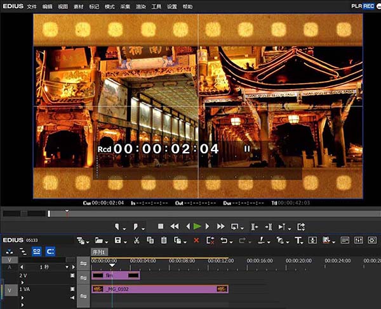Click the new sequence icon

[x=80, y=241]
